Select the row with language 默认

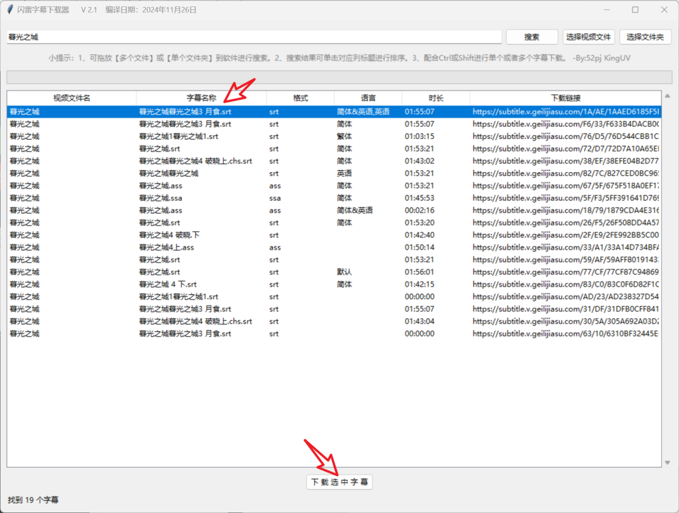pos(334,272)
